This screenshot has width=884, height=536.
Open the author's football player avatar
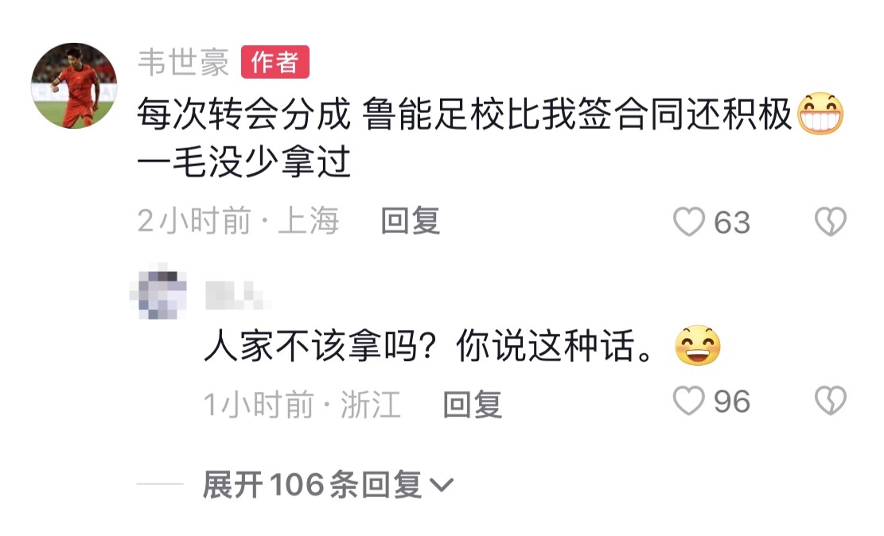(74, 86)
